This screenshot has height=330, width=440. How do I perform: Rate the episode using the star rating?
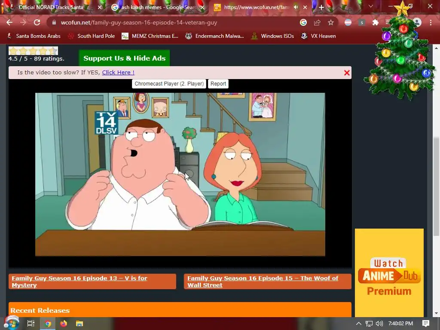tap(33, 51)
